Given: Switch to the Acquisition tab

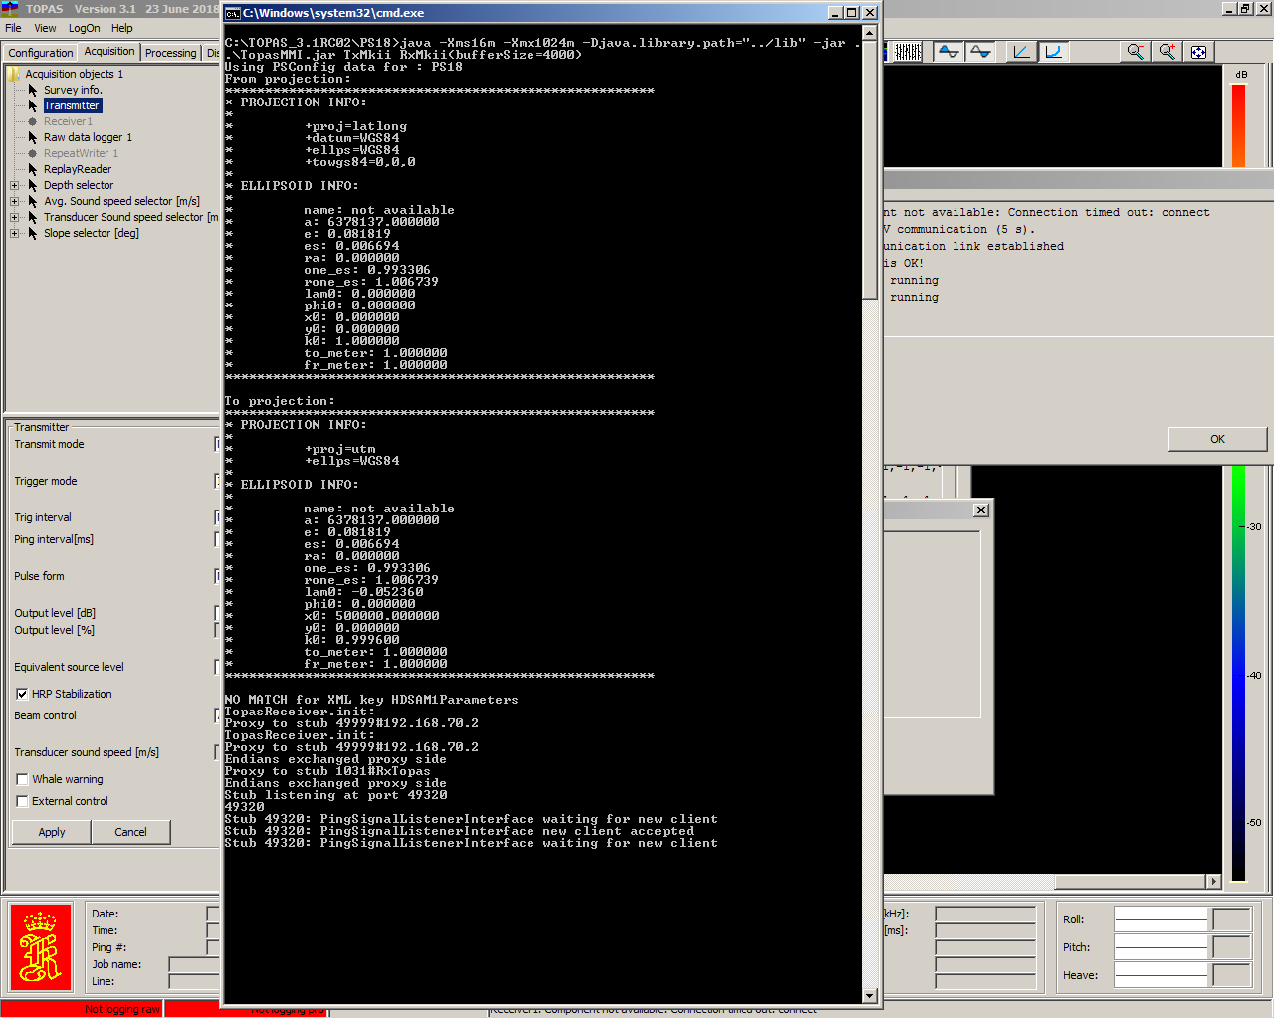Looking at the screenshot, I should 109,51.
